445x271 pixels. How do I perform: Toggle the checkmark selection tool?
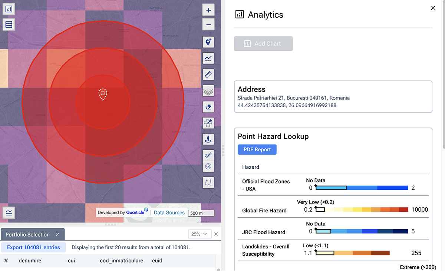(208, 155)
